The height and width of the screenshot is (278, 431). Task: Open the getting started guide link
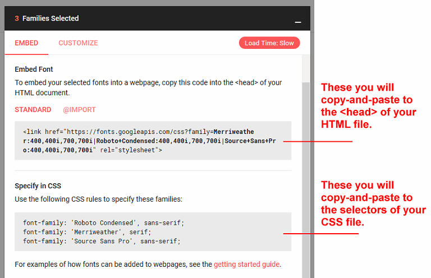pos(246,265)
